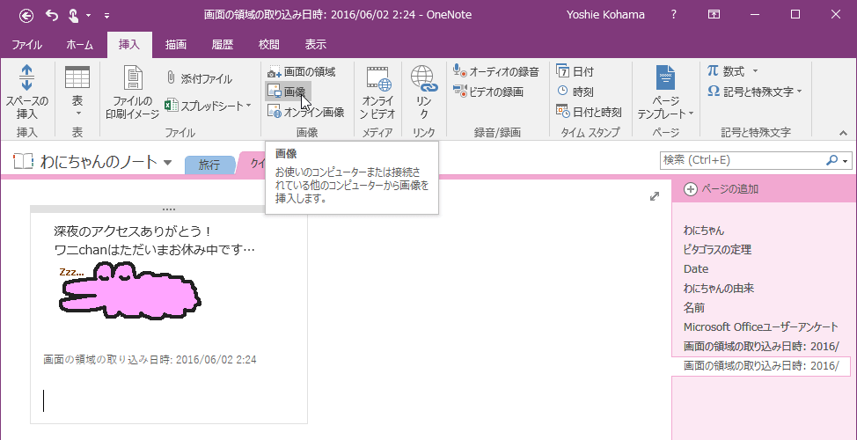This screenshot has width=857, height=440.
Task: Collapse the ribbon with the chevron
Action: pos(842,132)
